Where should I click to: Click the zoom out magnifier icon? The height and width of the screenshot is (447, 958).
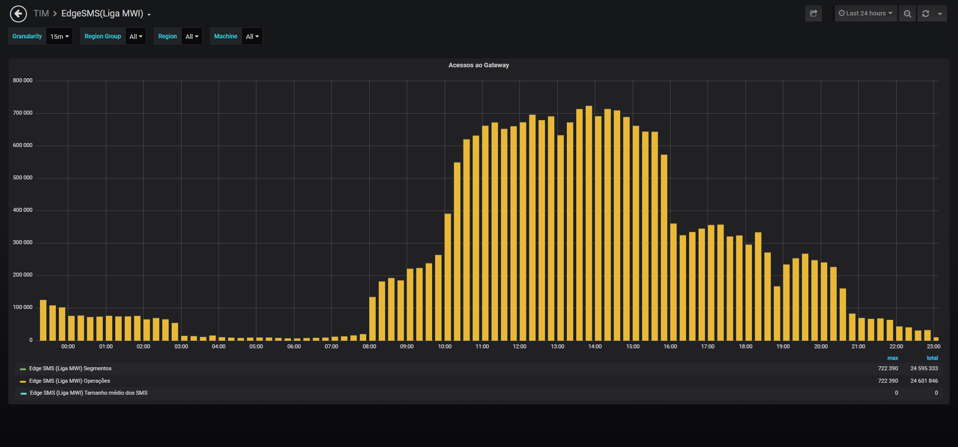click(907, 13)
